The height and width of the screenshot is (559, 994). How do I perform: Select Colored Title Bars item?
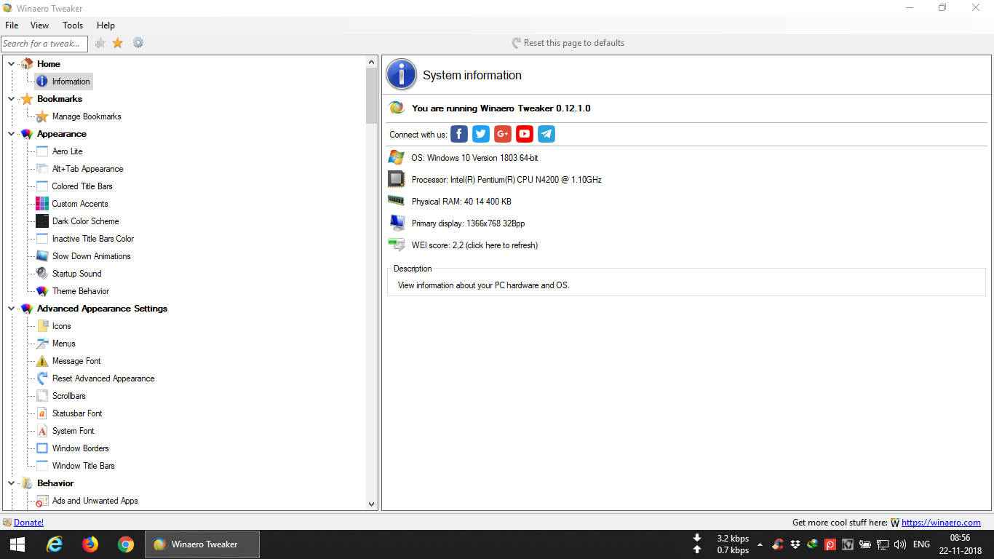tap(82, 186)
